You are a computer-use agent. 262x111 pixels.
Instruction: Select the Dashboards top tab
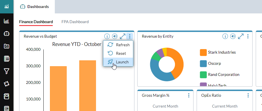[34, 7]
